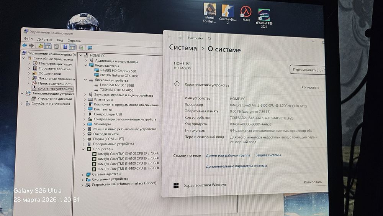
Task: Click the Computer Management title bar icon
Action: pos(26,31)
